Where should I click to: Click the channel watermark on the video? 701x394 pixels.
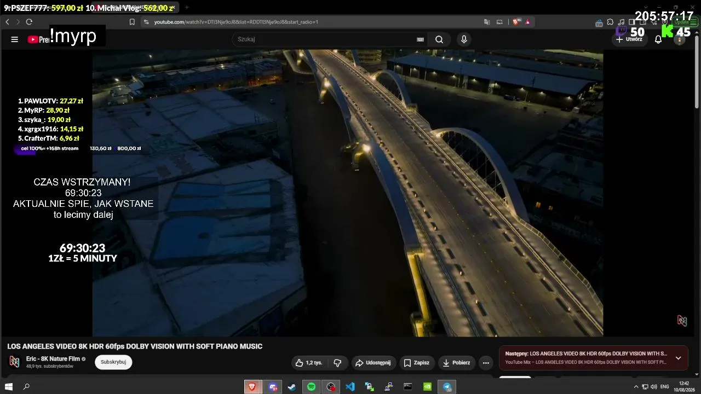click(x=682, y=321)
